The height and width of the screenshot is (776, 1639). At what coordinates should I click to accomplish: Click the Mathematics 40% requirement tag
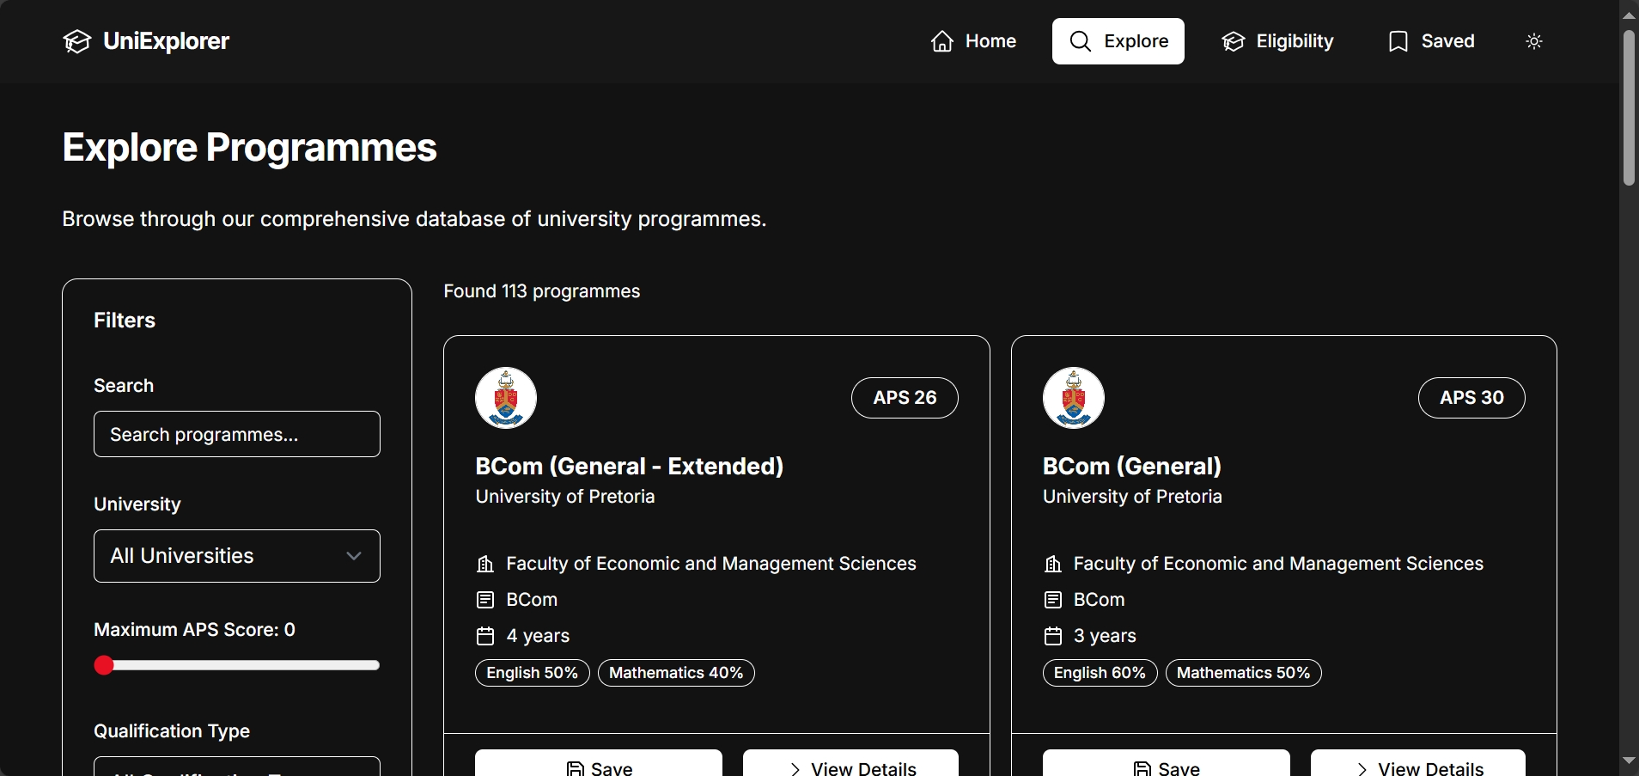tap(676, 673)
